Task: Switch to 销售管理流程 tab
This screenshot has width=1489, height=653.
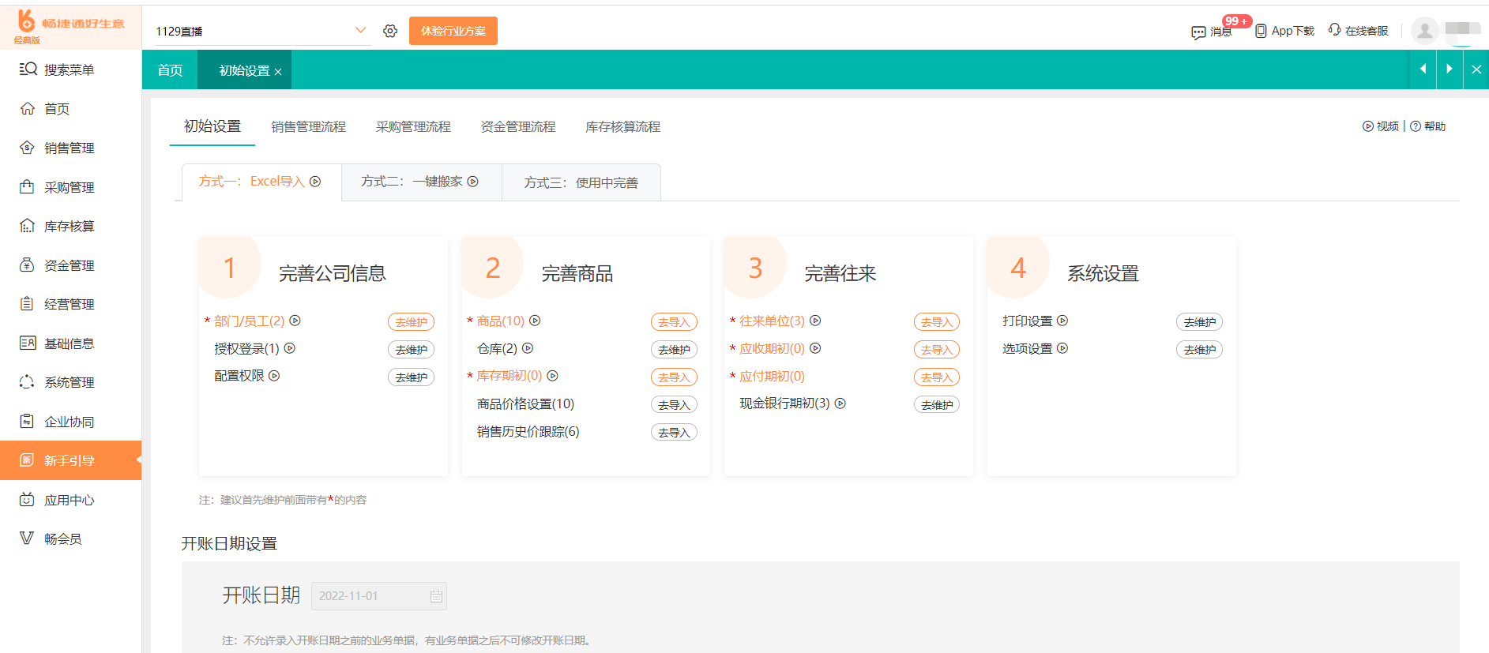Action: pos(309,127)
